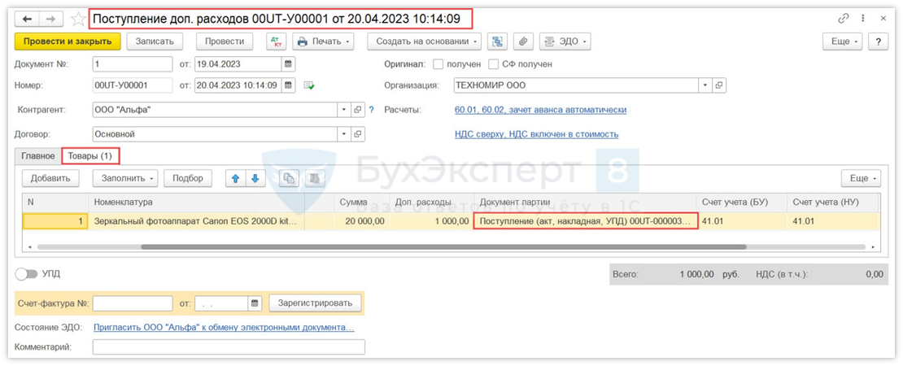This screenshot has height=366, width=903.
Task: Click Номер field 00UT-У00001
Action: [x=133, y=85]
